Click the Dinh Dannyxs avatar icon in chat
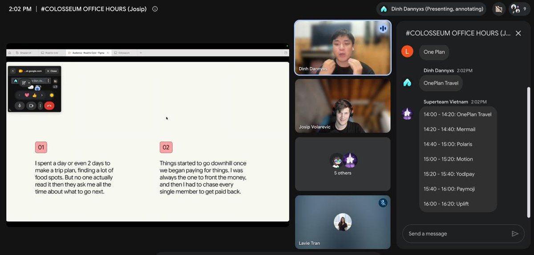The image size is (534, 255). click(407, 83)
